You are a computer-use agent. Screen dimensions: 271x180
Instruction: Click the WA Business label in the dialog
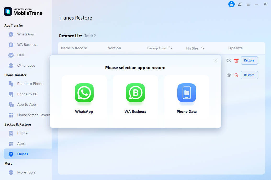point(135,111)
